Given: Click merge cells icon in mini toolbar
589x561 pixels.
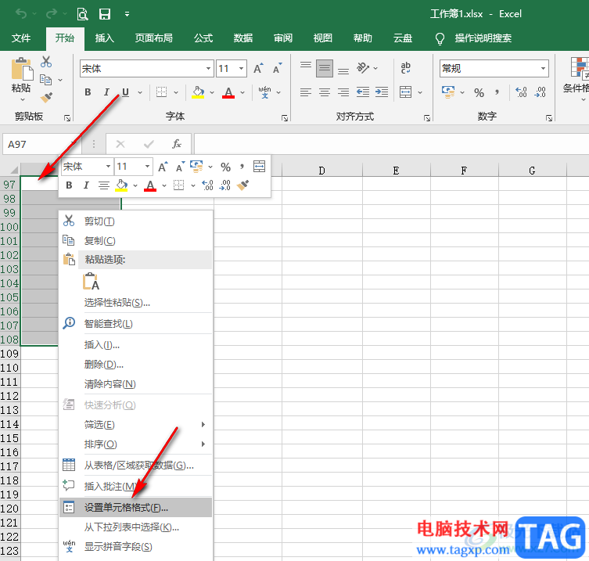Looking at the screenshot, I should 259,166.
